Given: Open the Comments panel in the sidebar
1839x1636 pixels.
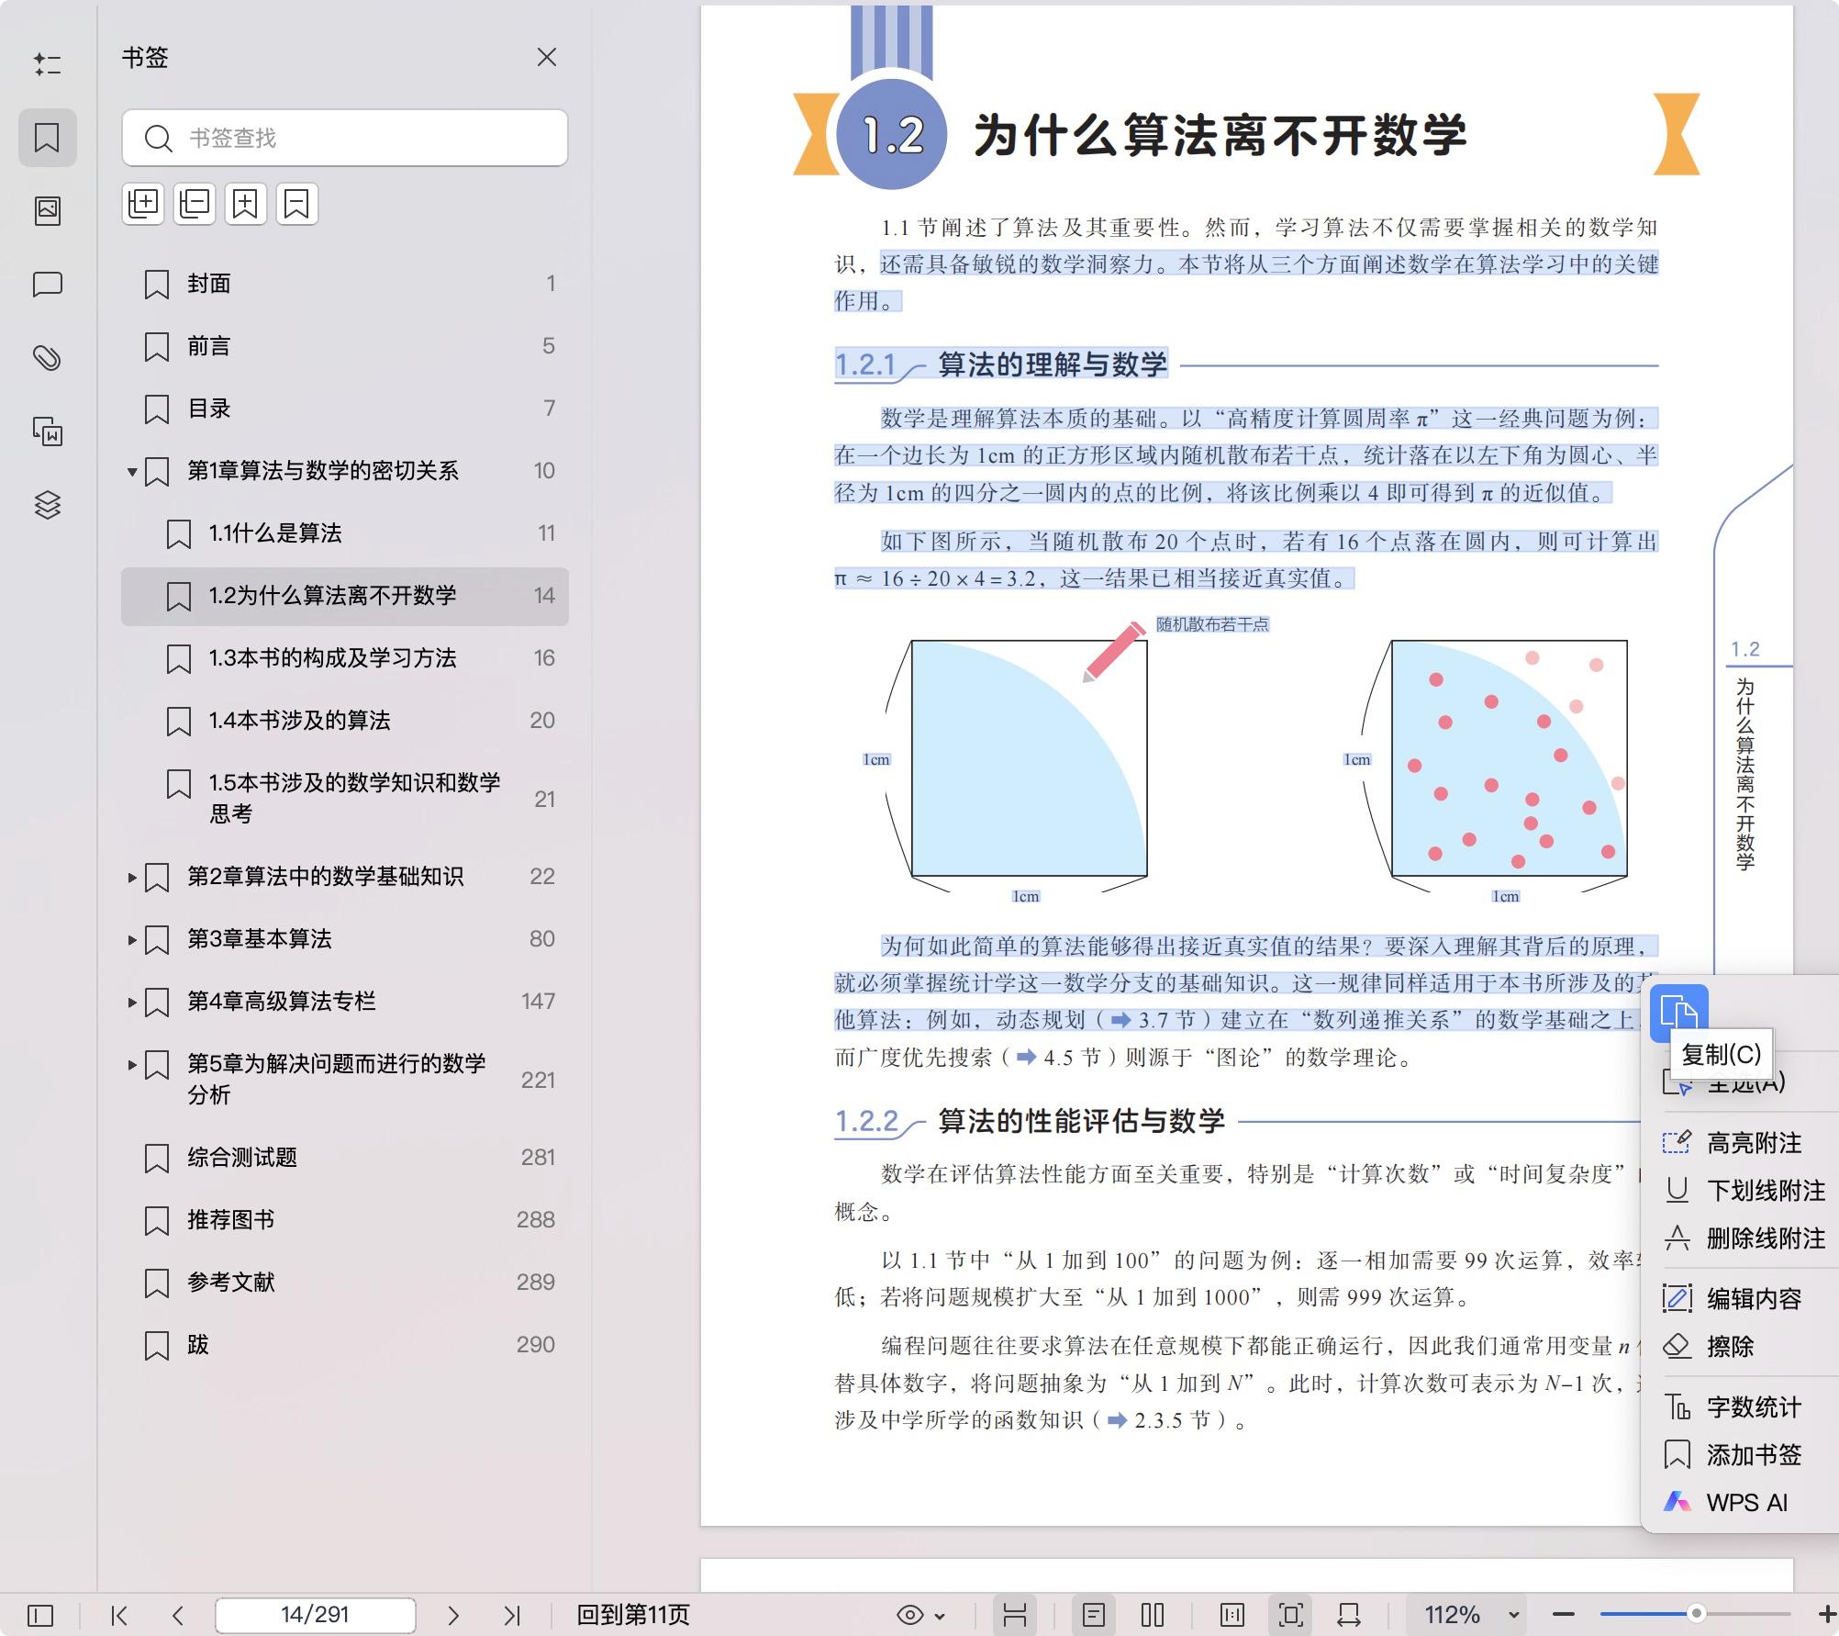Looking at the screenshot, I should (x=48, y=285).
